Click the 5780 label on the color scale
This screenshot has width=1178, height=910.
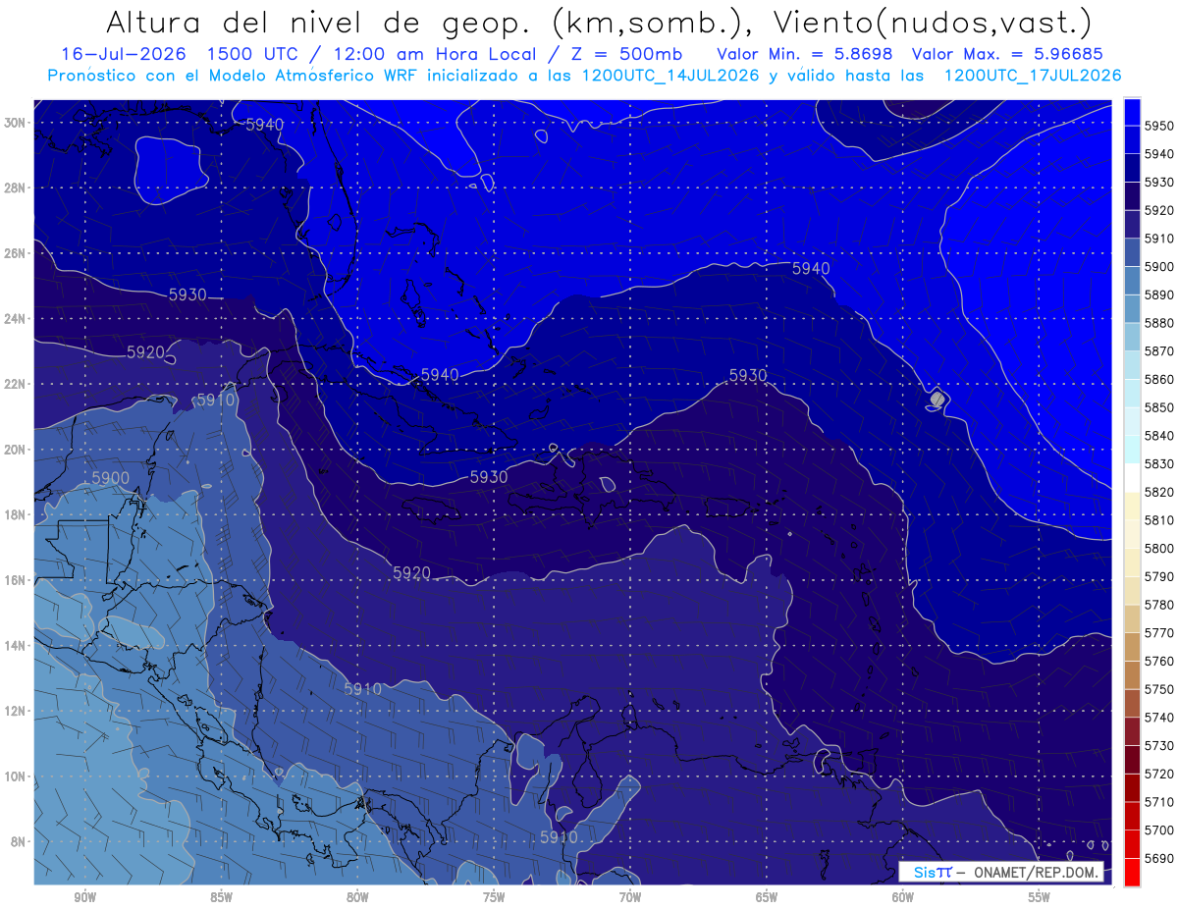click(x=1158, y=605)
